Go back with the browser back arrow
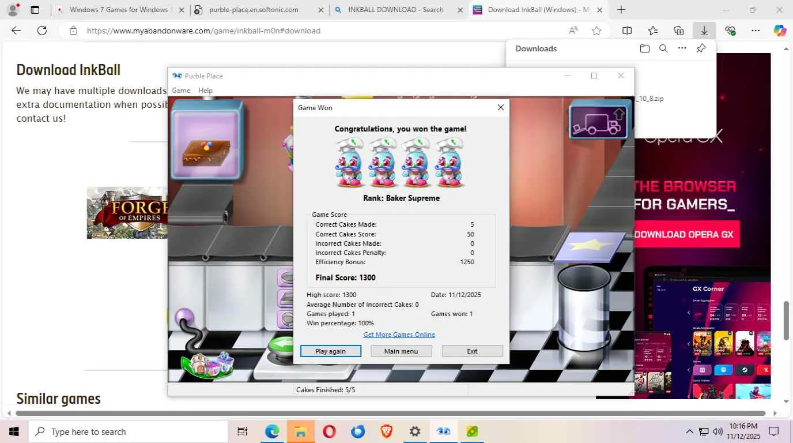Viewport: 793px width, 443px height. [16, 31]
